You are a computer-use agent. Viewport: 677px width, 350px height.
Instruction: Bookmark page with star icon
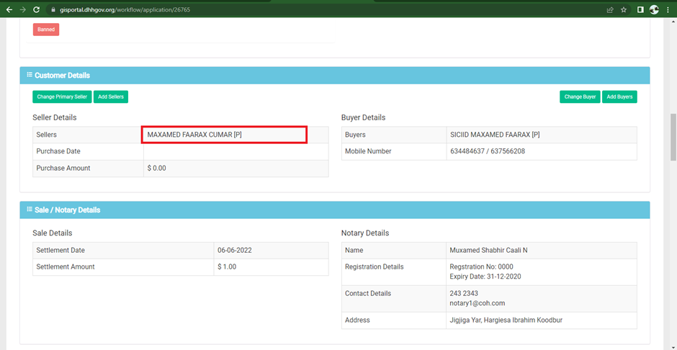pos(624,9)
